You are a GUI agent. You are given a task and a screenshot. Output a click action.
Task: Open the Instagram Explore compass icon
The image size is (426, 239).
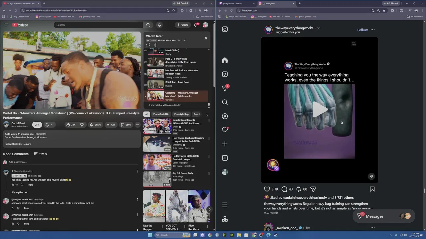[x=225, y=116]
